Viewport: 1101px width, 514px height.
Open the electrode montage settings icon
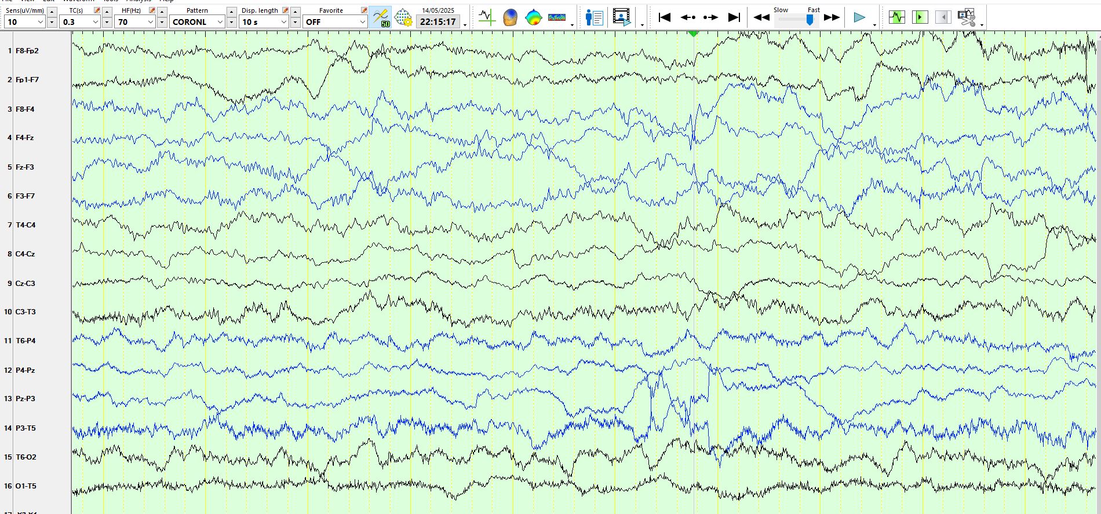coord(403,17)
